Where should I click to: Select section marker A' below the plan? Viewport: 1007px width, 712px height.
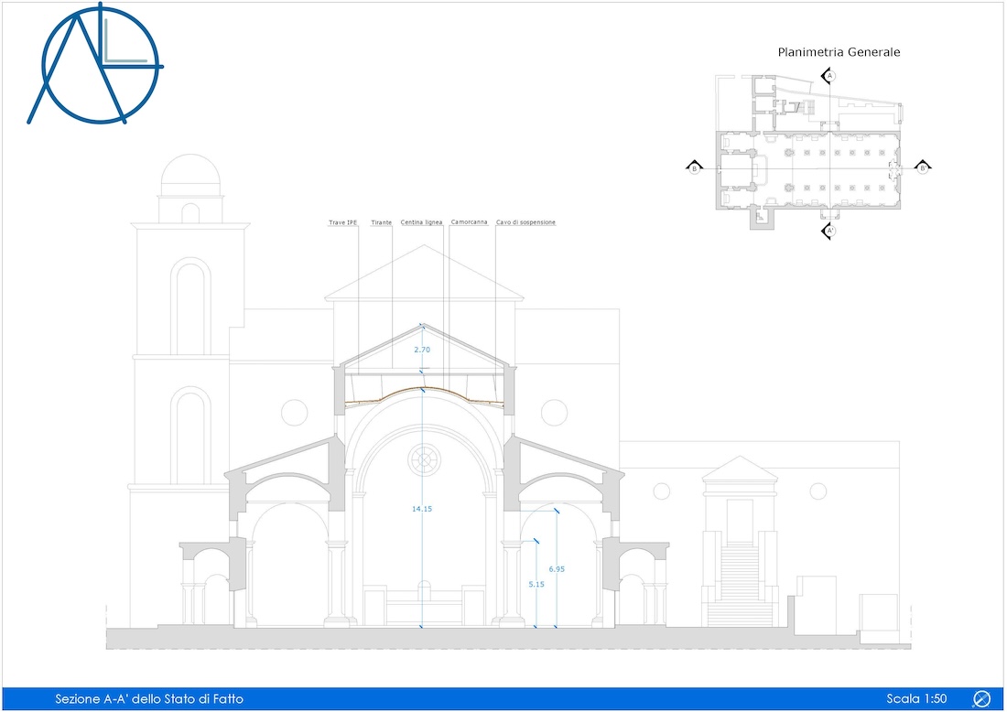point(830,232)
